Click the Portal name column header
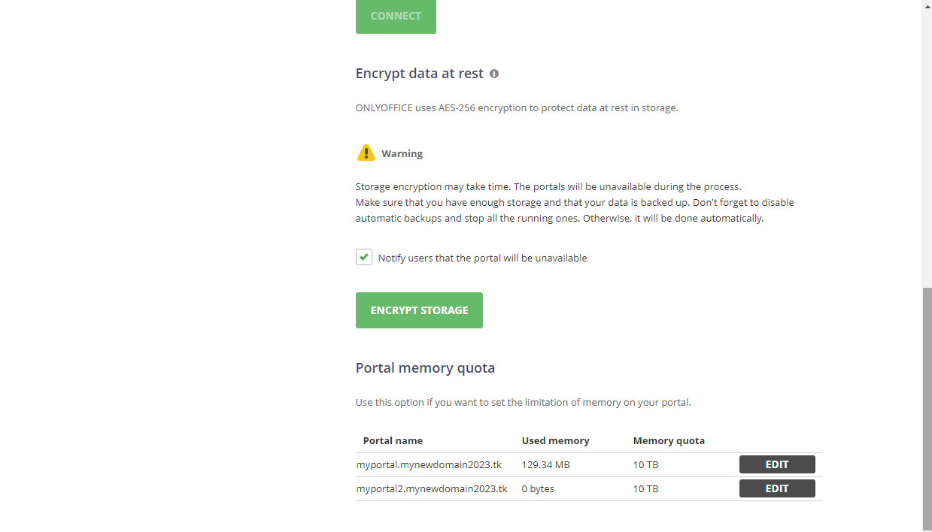This screenshot has width=932, height=532. (x=393, y=440)
